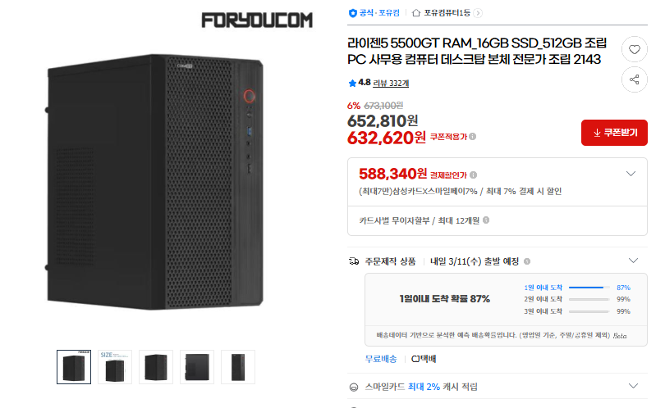Viewport: 665px width, 408px height.
Task: Click the share icon button
Action: click(x=634, y=79)
